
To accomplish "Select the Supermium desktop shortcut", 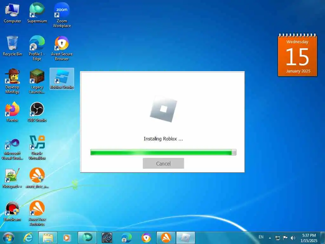I will coord(37,13).
